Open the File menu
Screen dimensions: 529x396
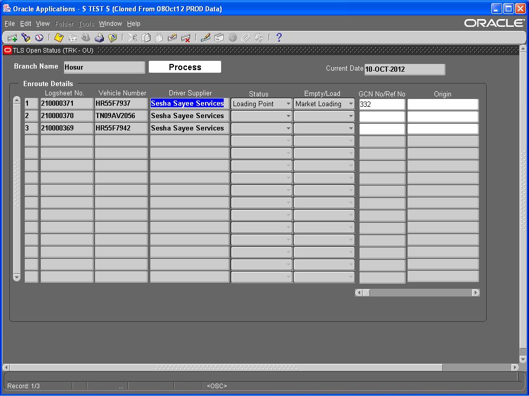pyautogui.click(x=10, y=24)
